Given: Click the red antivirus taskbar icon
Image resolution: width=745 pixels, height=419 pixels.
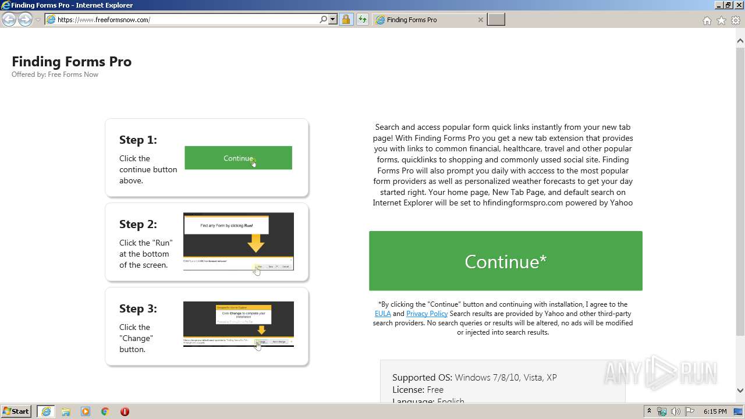Looking at the screenshot, I should coord(125,411).
